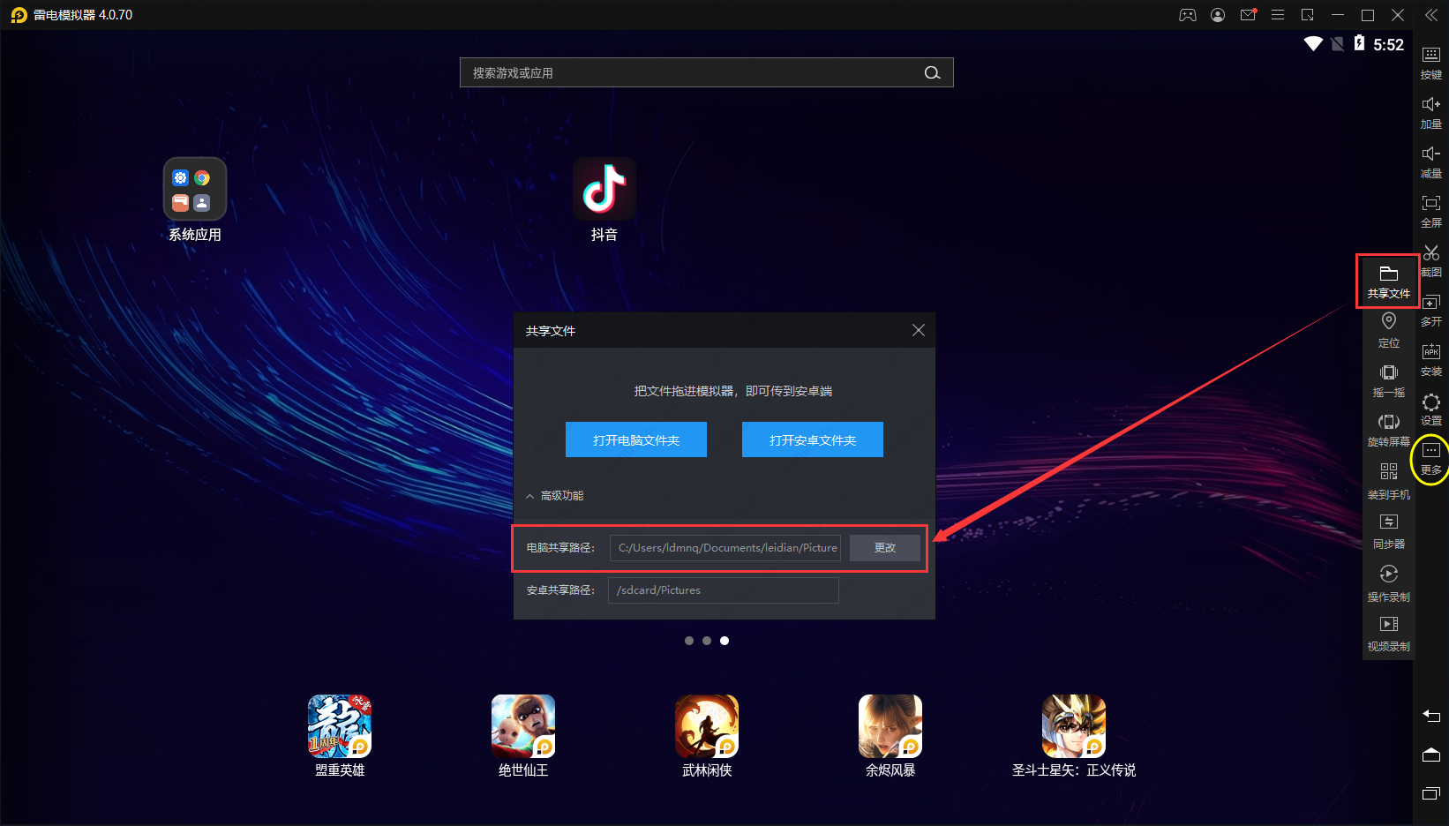1449x826 pixels.
Task: Open the title bar hamburger menu
Action: (1278, 15)
